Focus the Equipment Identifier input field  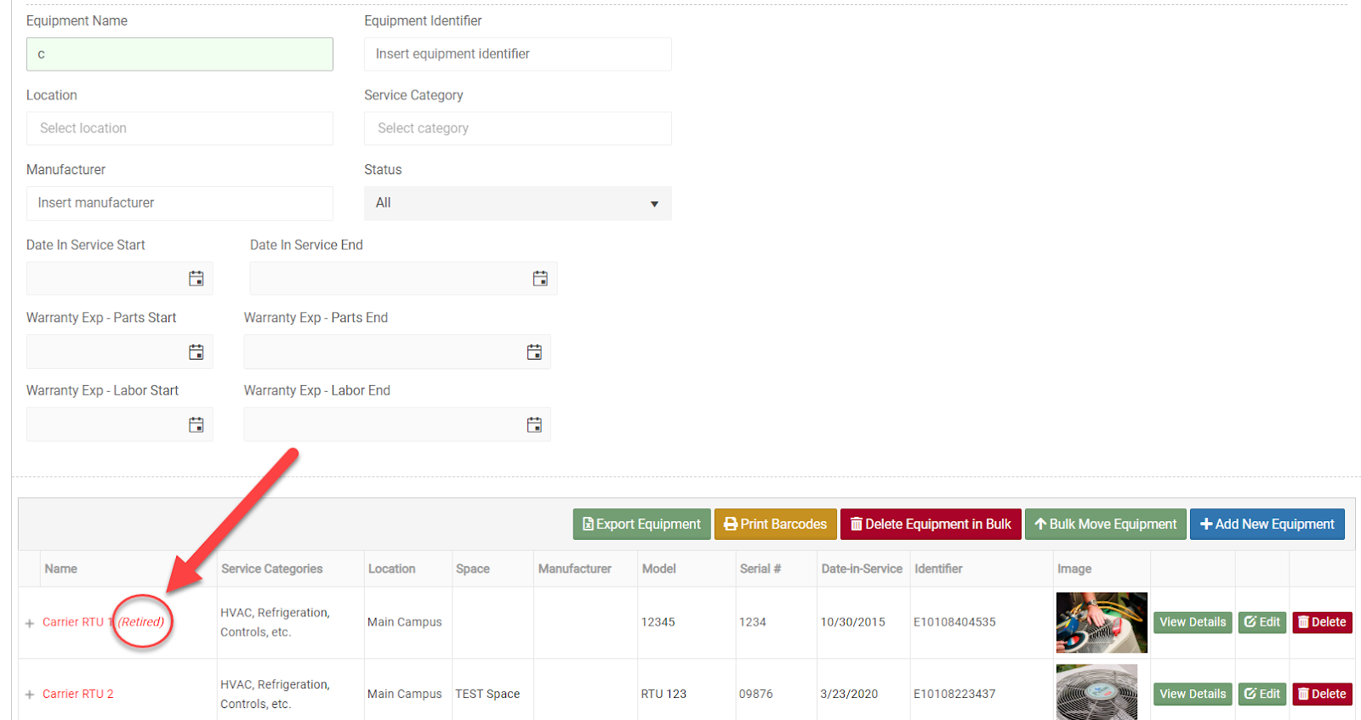517,54
